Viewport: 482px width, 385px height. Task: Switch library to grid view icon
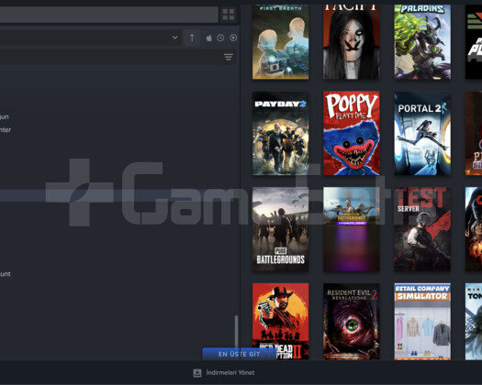tap(229, 15)
